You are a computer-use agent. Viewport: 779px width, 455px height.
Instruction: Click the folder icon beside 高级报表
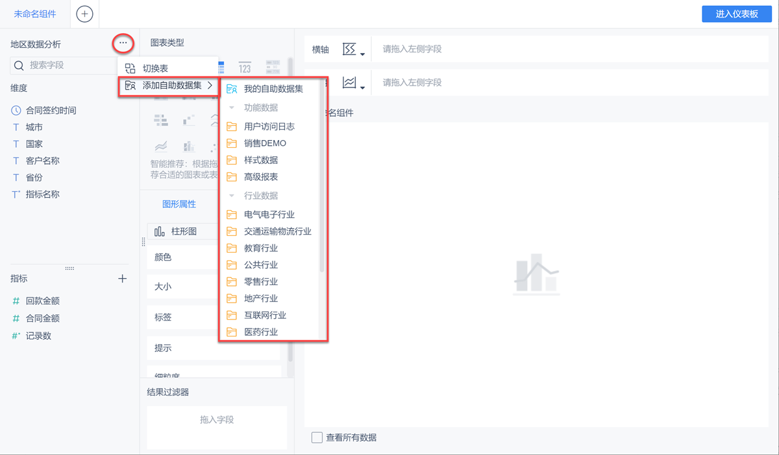[232, 177]
